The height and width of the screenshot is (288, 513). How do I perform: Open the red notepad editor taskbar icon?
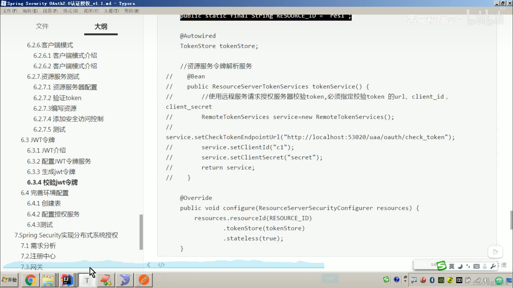tap(106, 280)
